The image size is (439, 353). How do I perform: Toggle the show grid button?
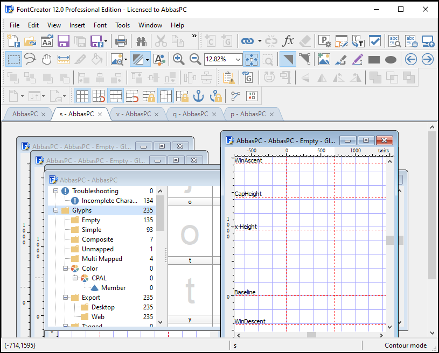pos(82,96)
